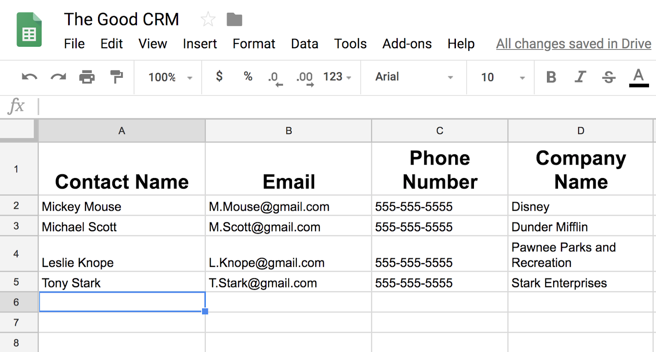
Task: Open the font size 10 dropdown
Action: pos(503,77)
